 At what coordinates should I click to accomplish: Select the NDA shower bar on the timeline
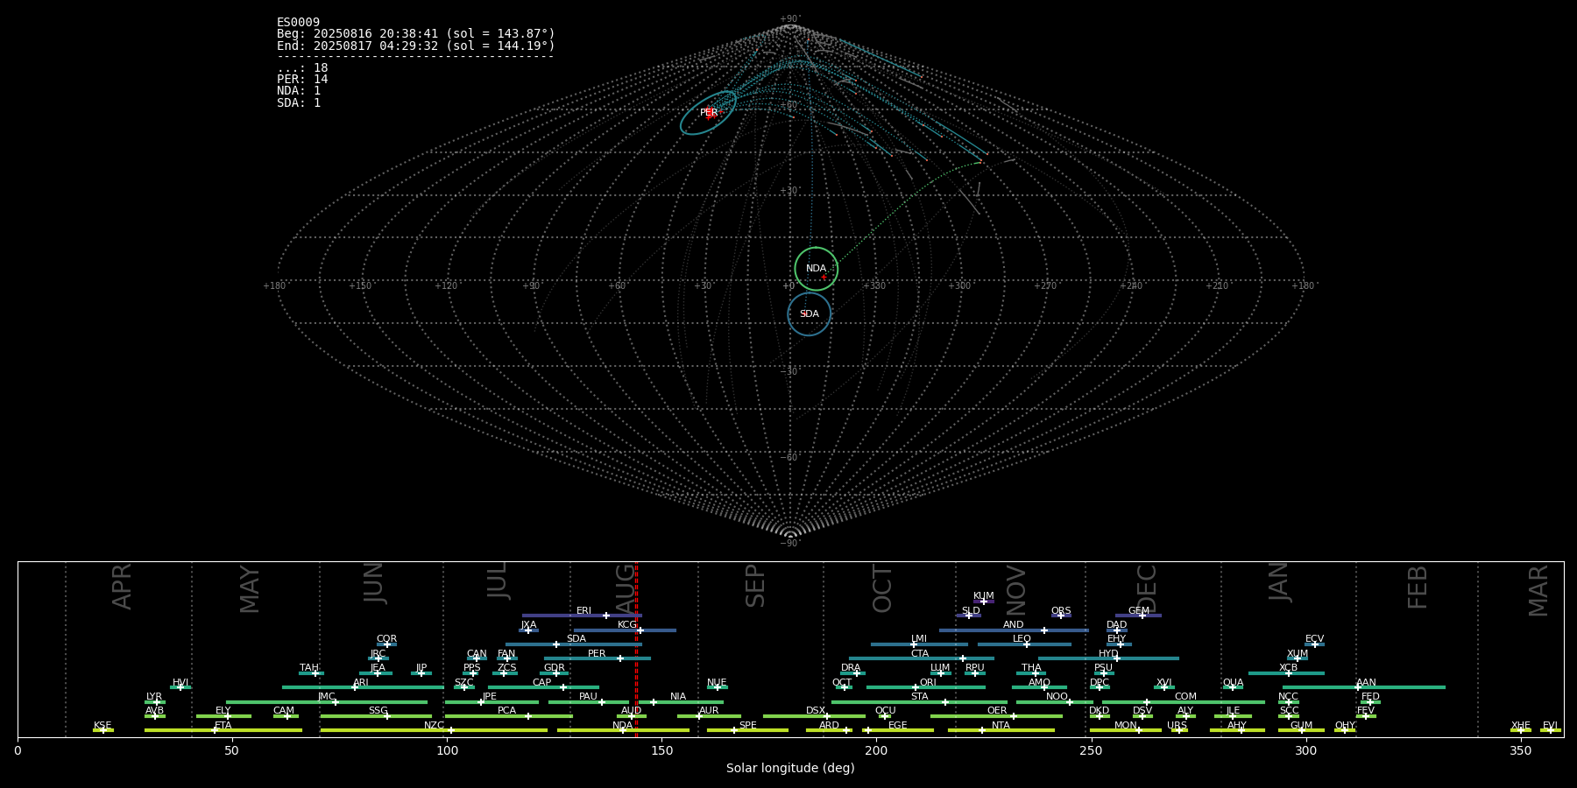pyautogui.click(x=623, y=730)
